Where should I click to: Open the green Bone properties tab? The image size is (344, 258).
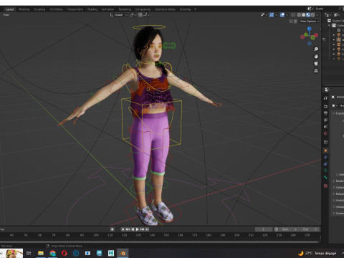tap(325, 177)
